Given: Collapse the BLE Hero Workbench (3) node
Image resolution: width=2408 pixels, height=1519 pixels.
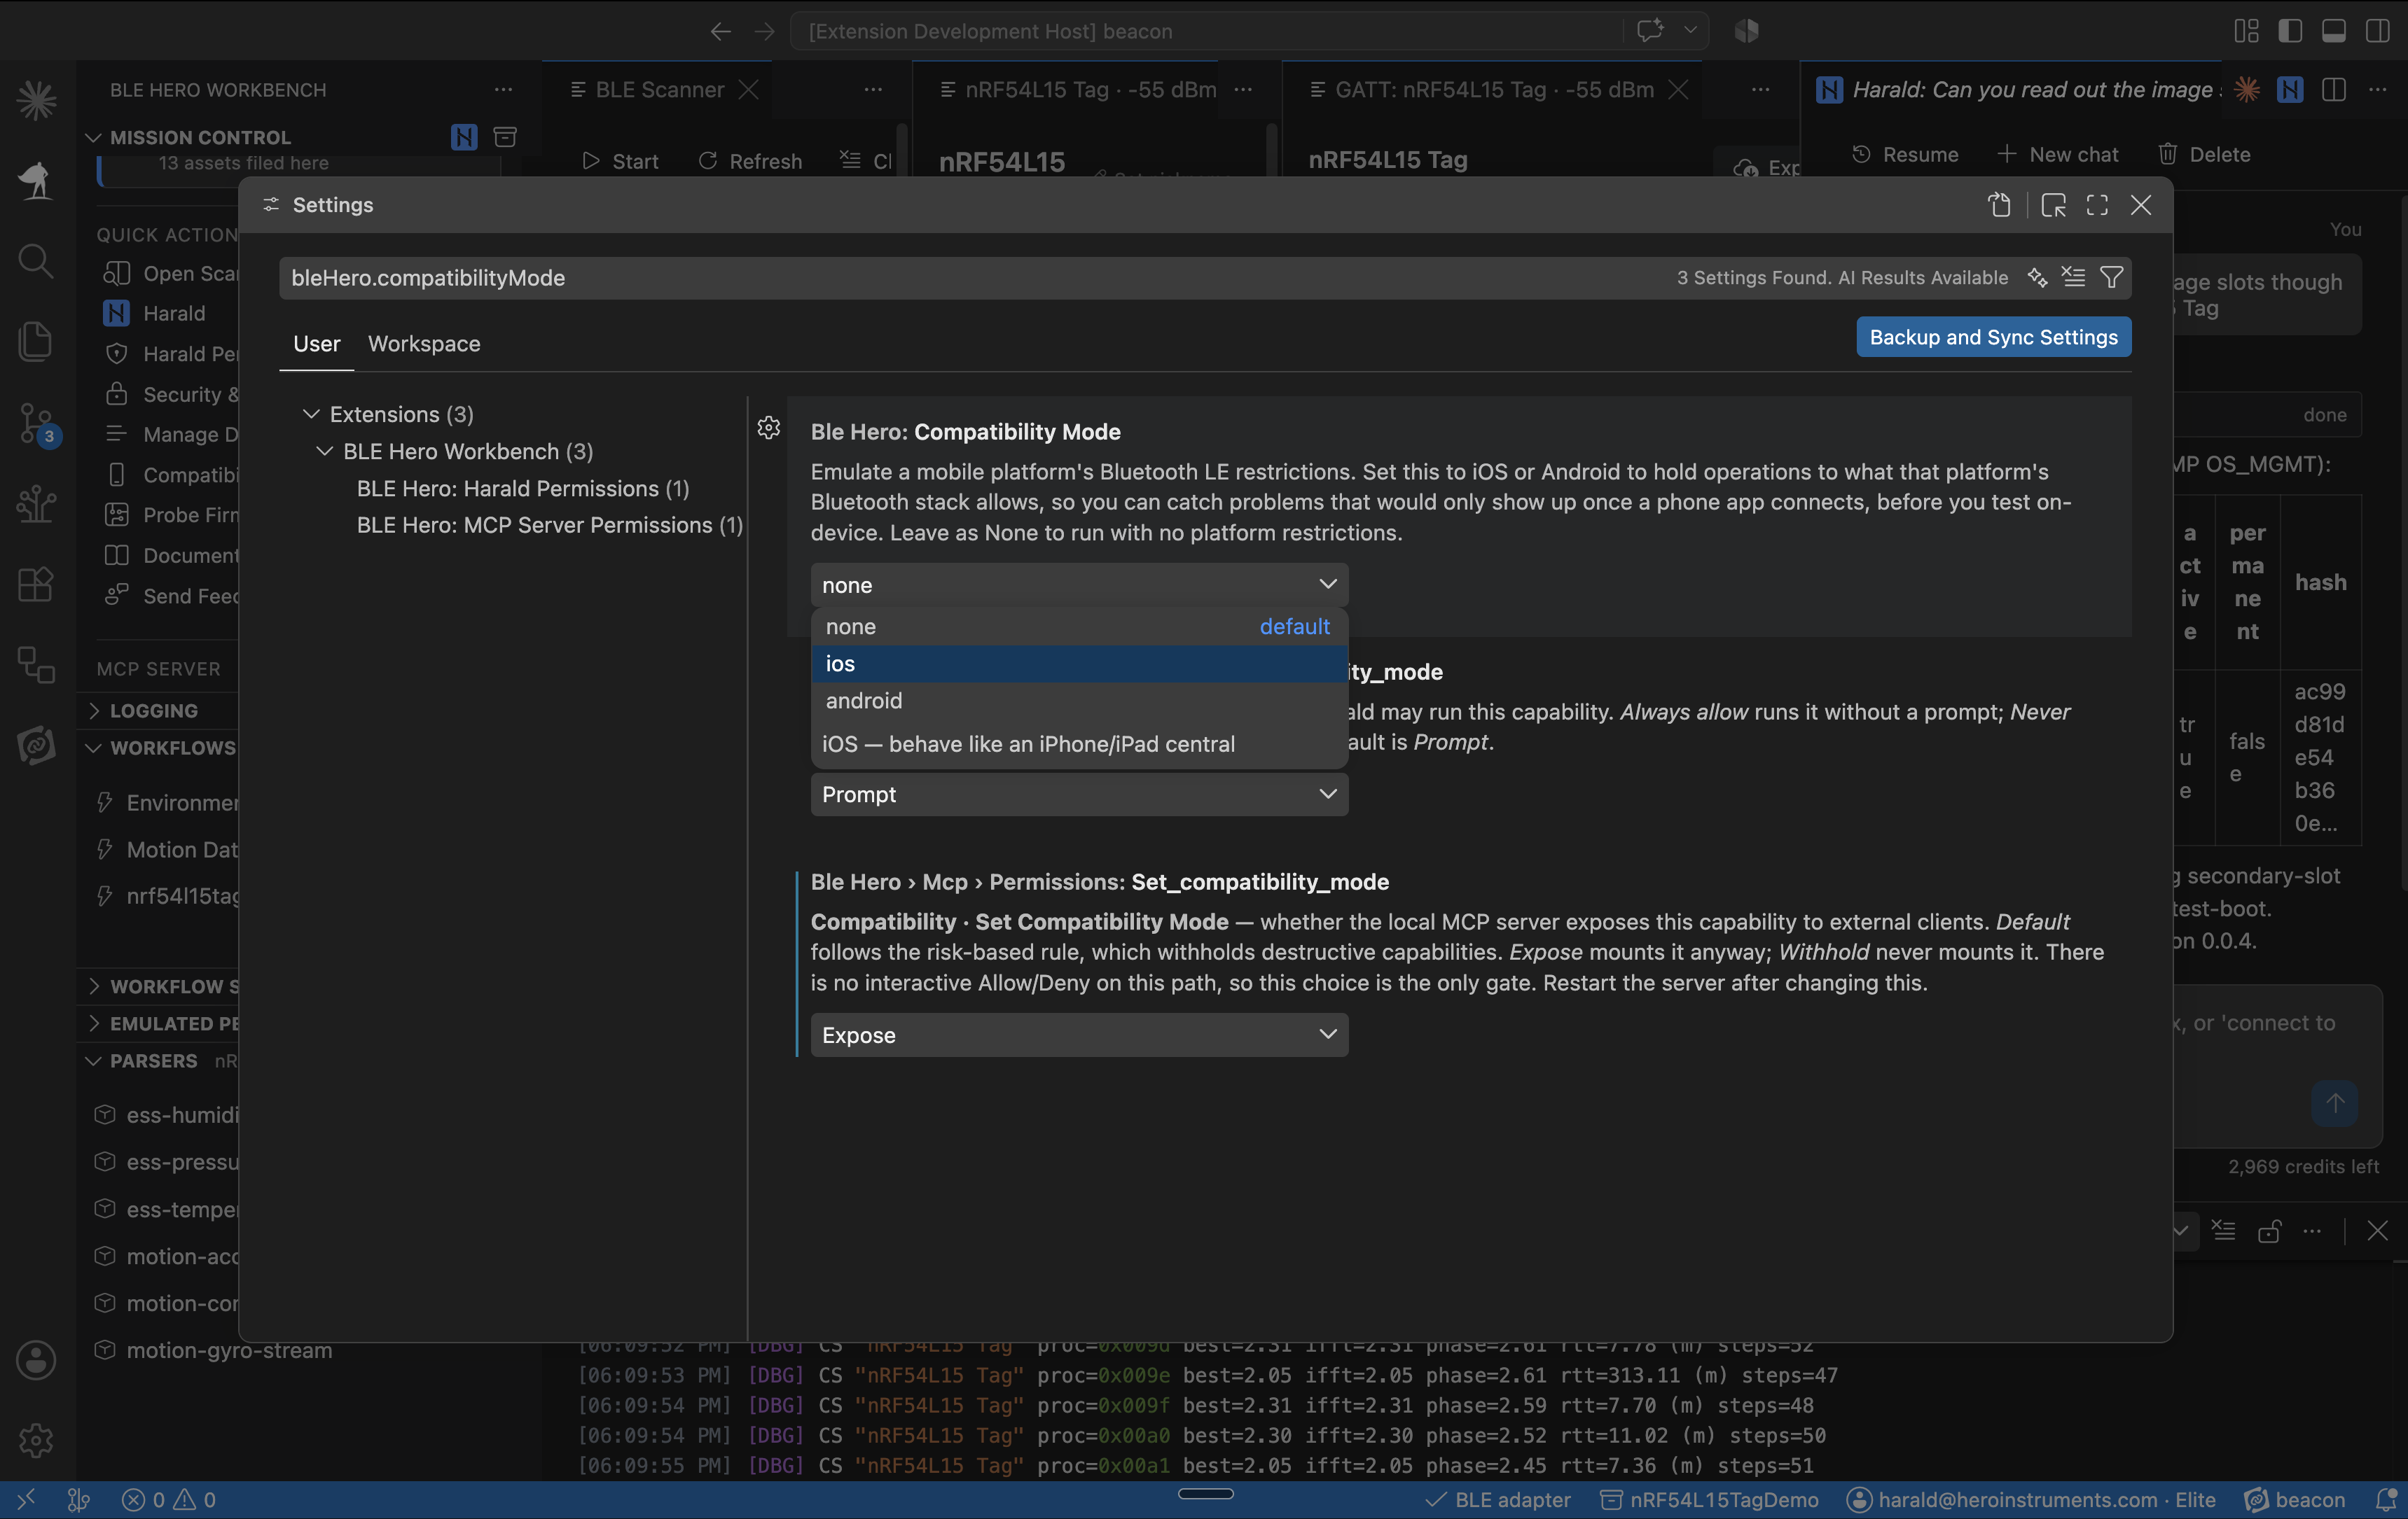Looking at the screenshot, I should point(324,451).
